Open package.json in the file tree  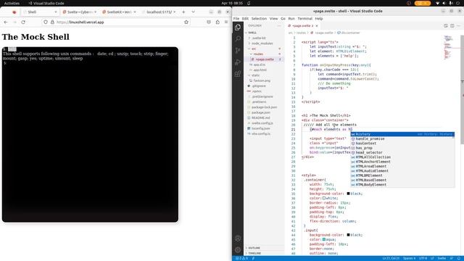point(261,112)
